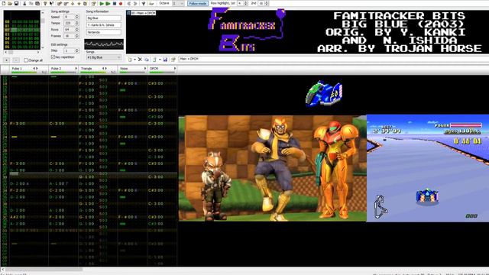Save the module with floppy disk icon
The height and width of the screenshot is (275, 489).
(x=16, y=3)
